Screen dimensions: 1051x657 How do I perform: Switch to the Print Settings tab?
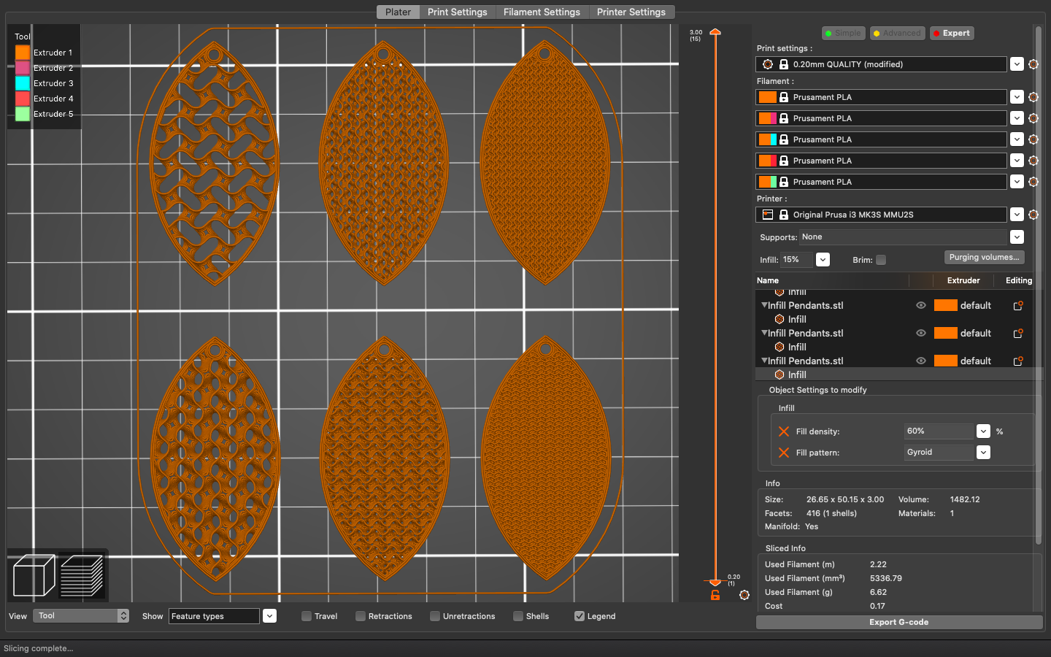[x=457, y=12]
